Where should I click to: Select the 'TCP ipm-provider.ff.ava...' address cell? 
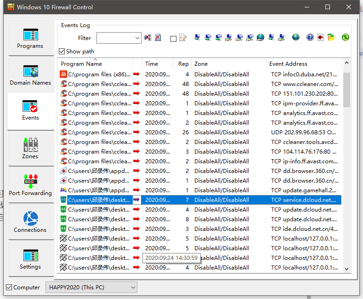(x=305, y=103)
